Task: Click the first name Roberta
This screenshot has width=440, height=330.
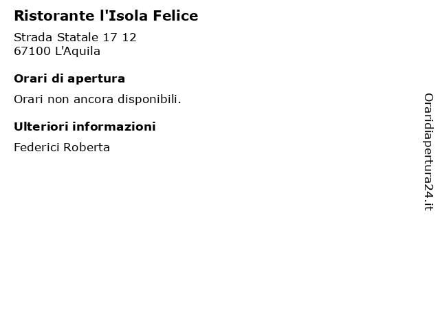Action: pos(87,147)
